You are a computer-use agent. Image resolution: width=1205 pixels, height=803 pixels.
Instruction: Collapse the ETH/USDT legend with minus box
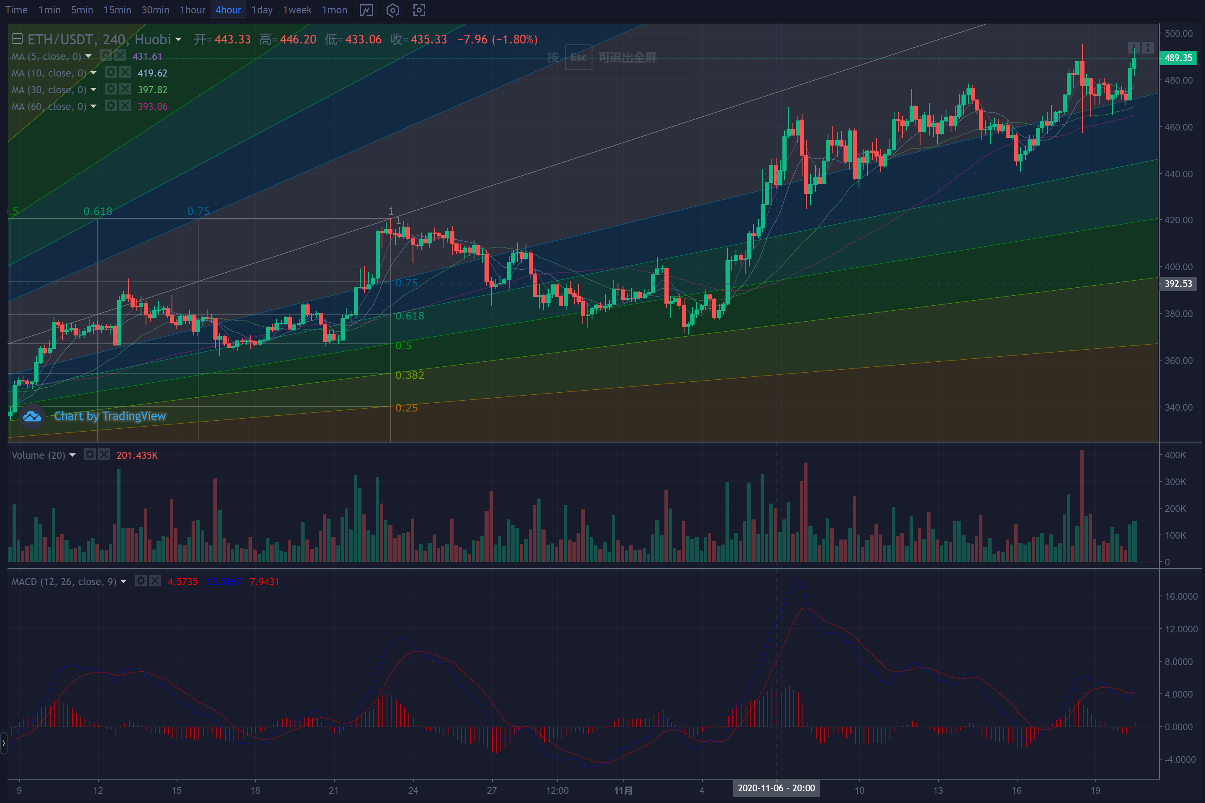(17, 39)
